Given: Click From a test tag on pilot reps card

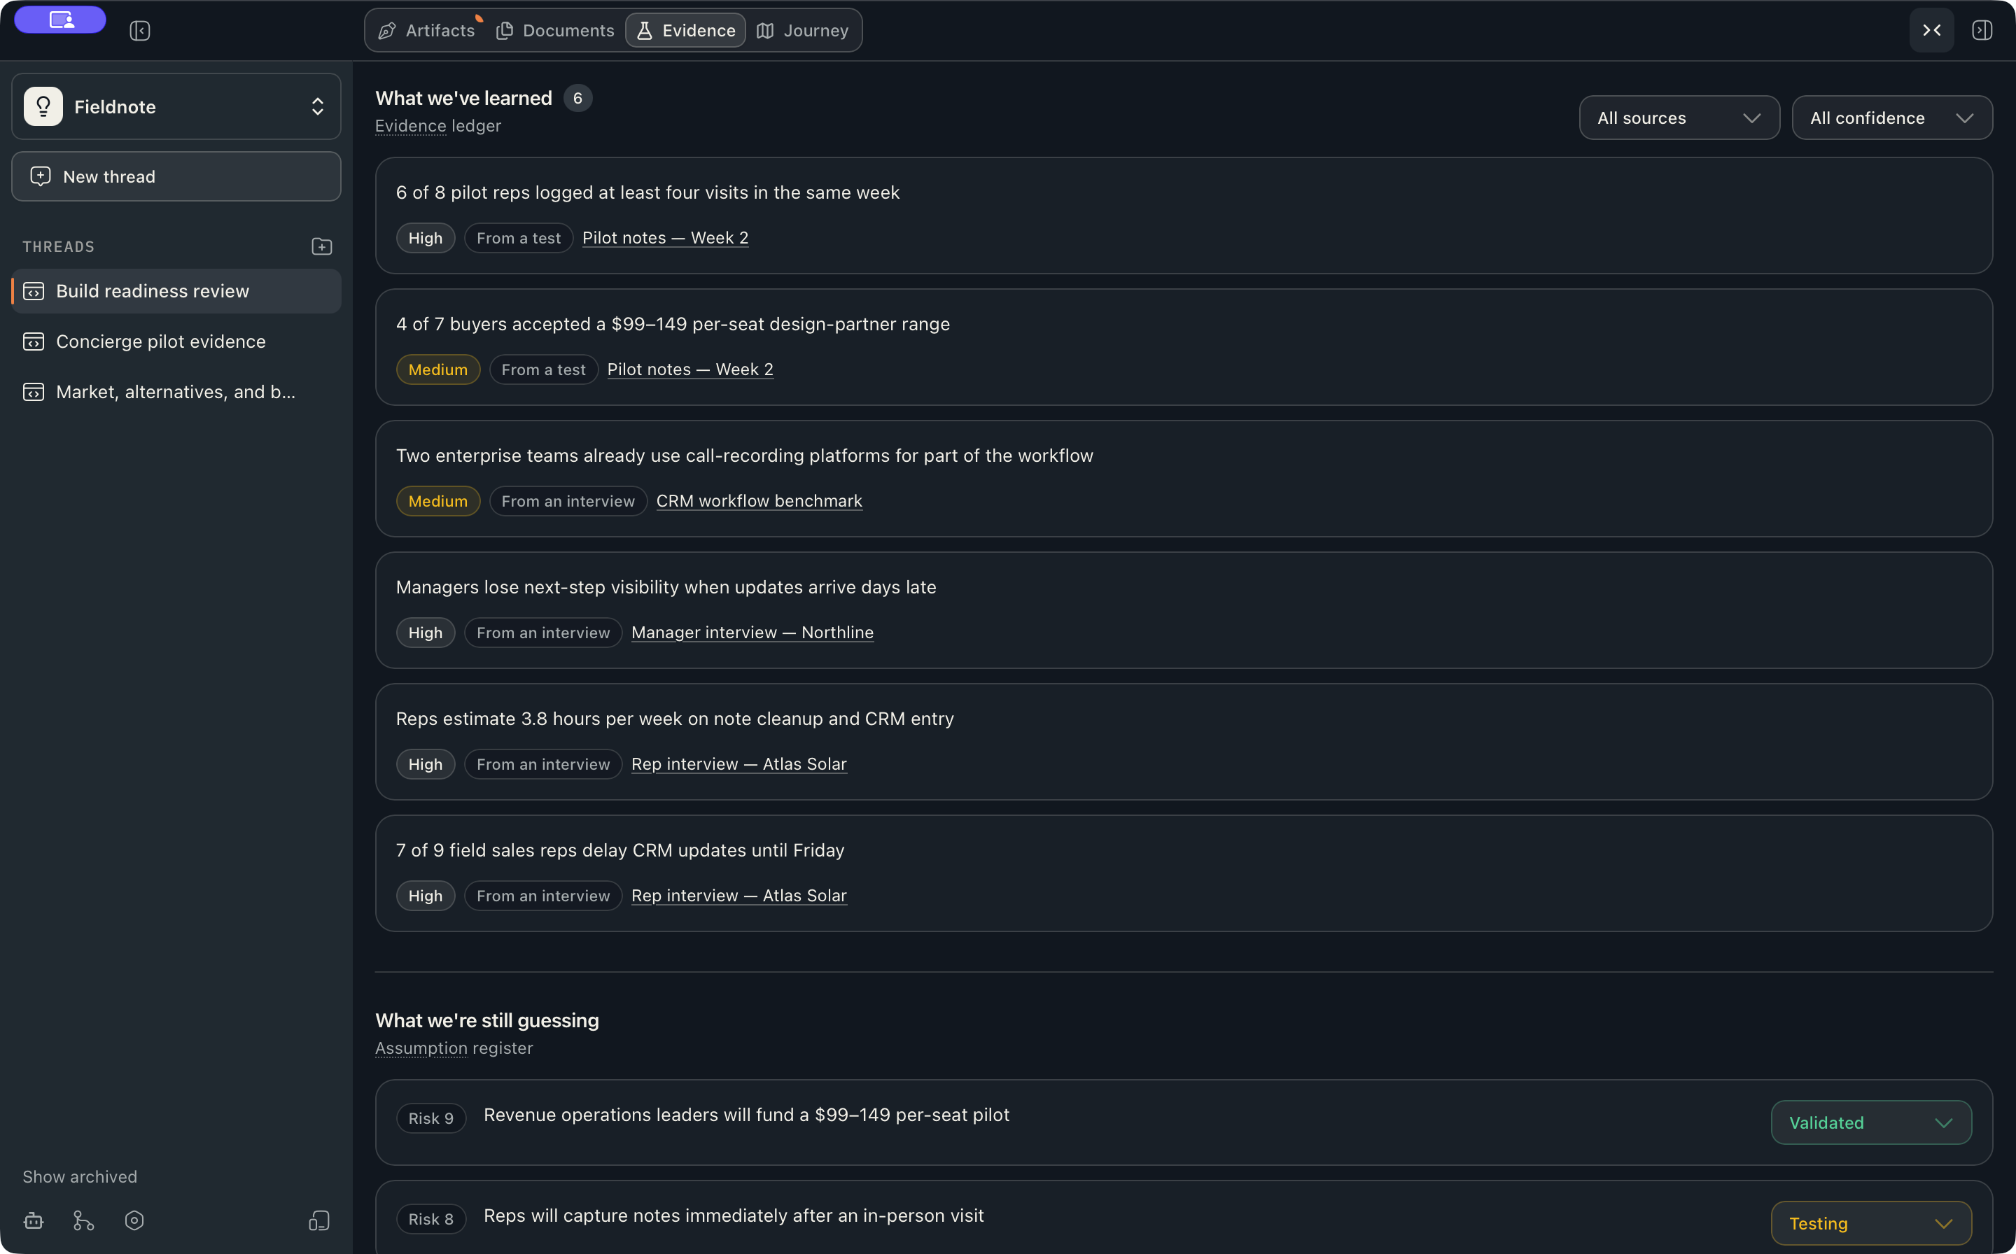Looking at the screenshot, I should point(518,238).
